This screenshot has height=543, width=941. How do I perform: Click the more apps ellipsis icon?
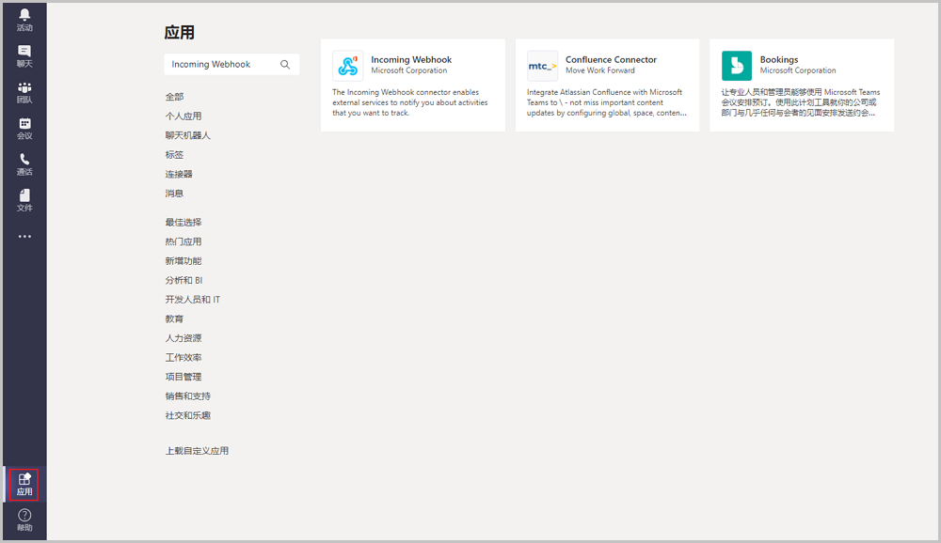click(24, 237)
